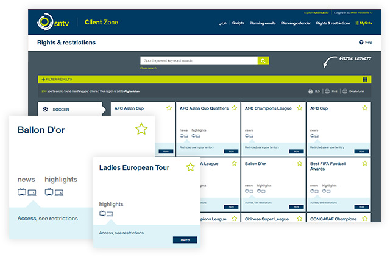Click the Clear search link
390x257 pixels.
[148, 68]
